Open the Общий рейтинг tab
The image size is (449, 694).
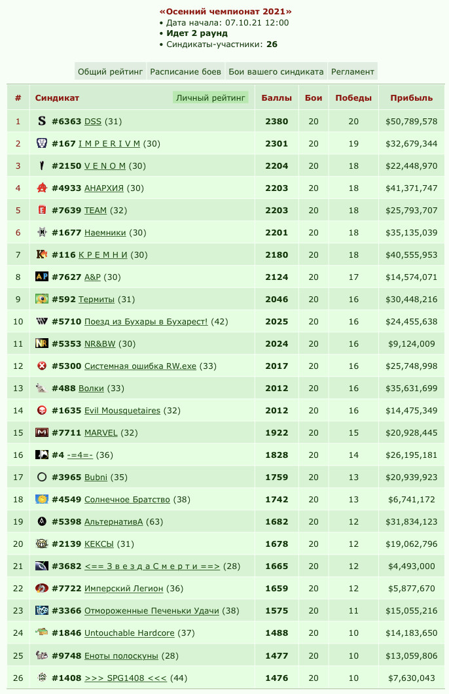point(110,71)
